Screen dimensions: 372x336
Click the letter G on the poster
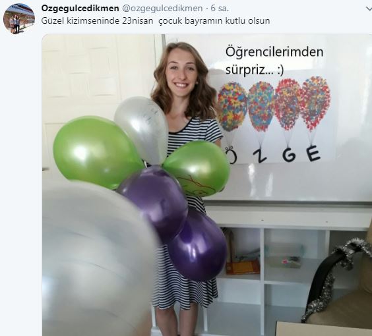coord(289,154)
